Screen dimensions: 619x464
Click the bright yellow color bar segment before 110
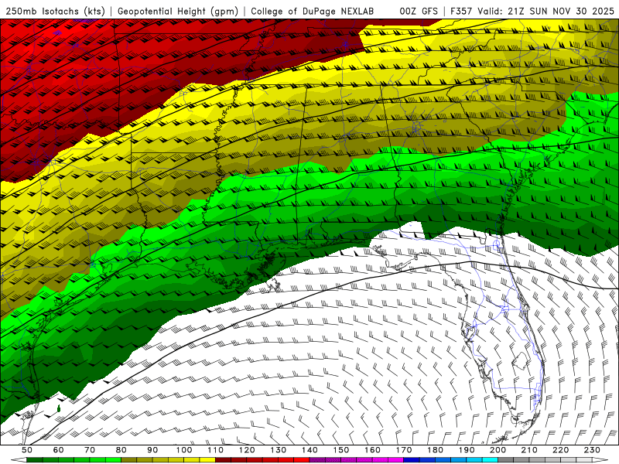207,460
